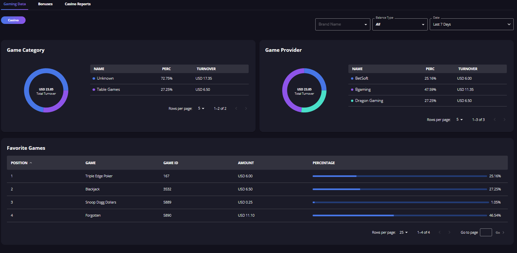Click next page arrow in Favorite Games
This screenshot has height=253, width=517.
(449, 232)
